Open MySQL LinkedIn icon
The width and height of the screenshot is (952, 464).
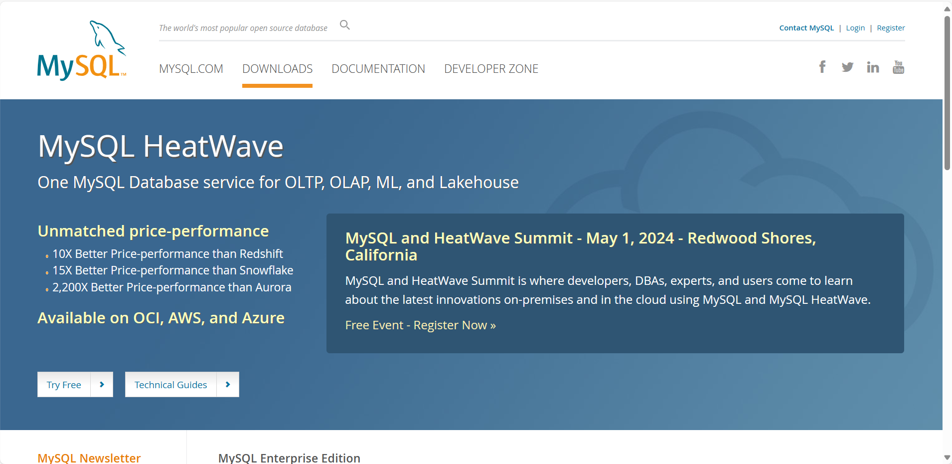[x=873, y=67]
